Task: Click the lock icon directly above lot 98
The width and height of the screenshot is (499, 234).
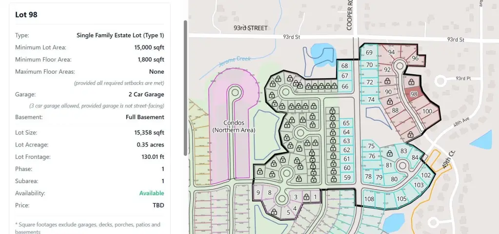Action: click(x=411, y=82)
